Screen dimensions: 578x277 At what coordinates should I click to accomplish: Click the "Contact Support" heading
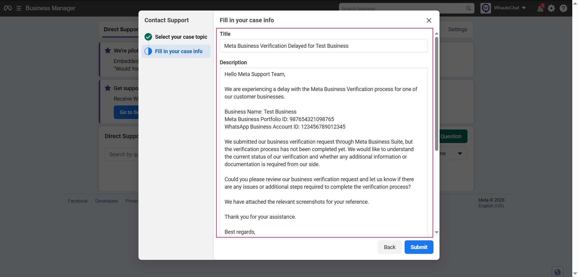pos(166,20)
